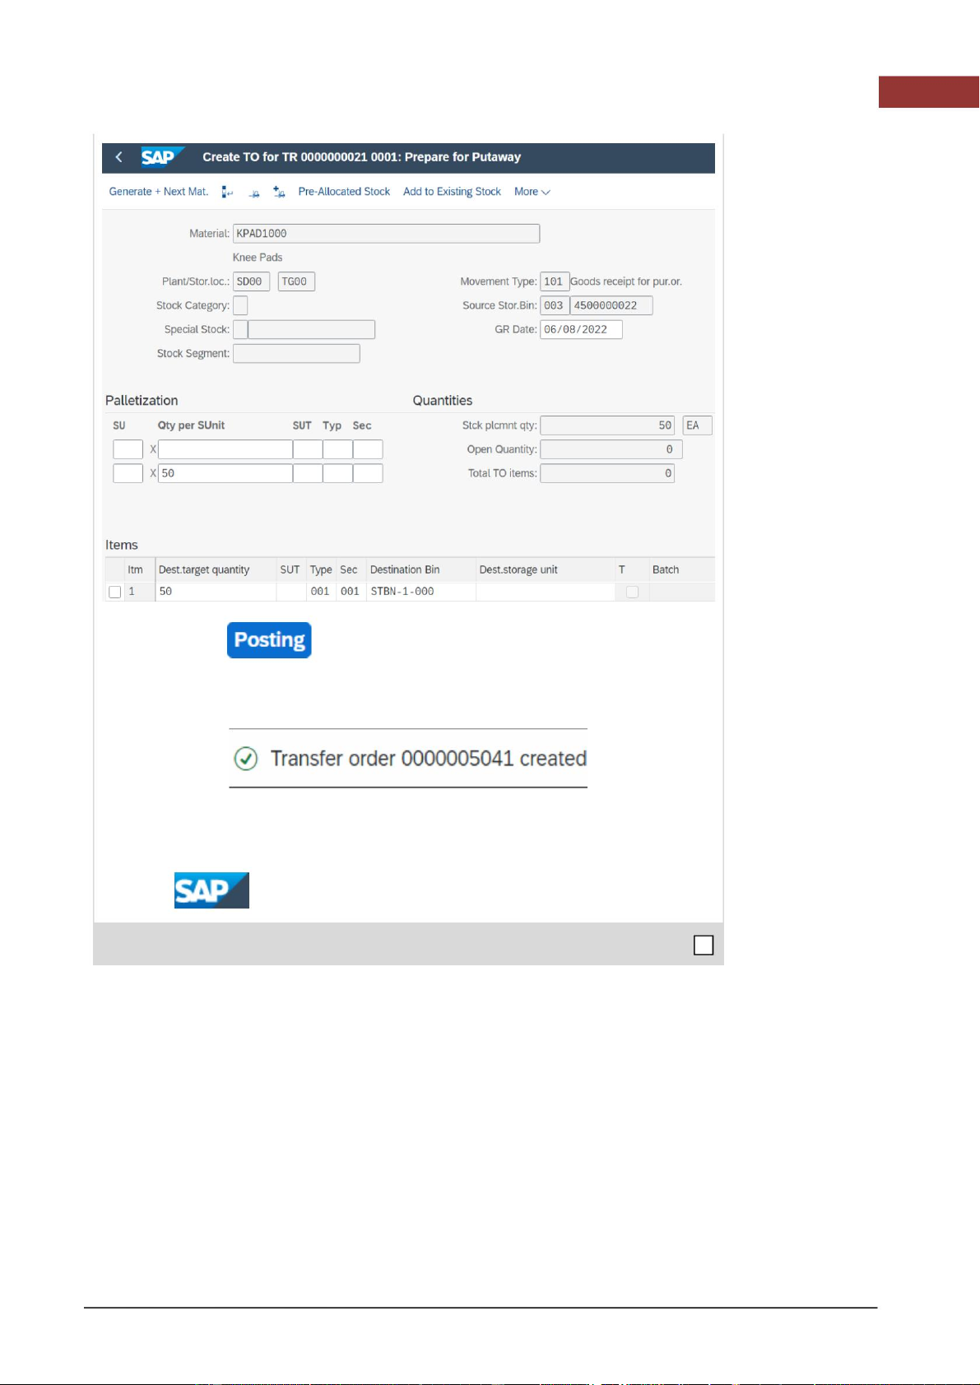The image size is (980, 1385).
Task: Click the dark red rectangle at top right
Action: click(928, 92)
